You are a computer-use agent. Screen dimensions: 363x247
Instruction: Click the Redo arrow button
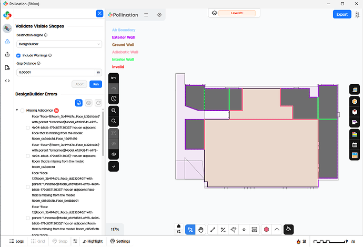click(114, 88)
